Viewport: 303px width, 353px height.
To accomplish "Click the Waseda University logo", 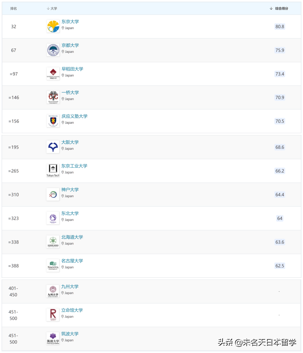I will point(53,74).
